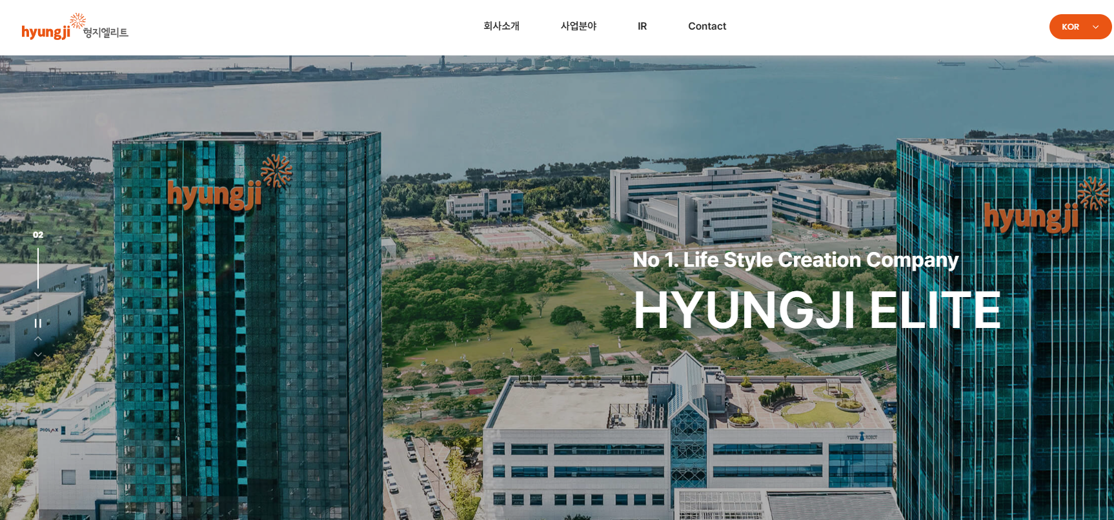1114x520 pixels.
Task: Go to next slide with down chevron
Action: click(x=38, y=354)
